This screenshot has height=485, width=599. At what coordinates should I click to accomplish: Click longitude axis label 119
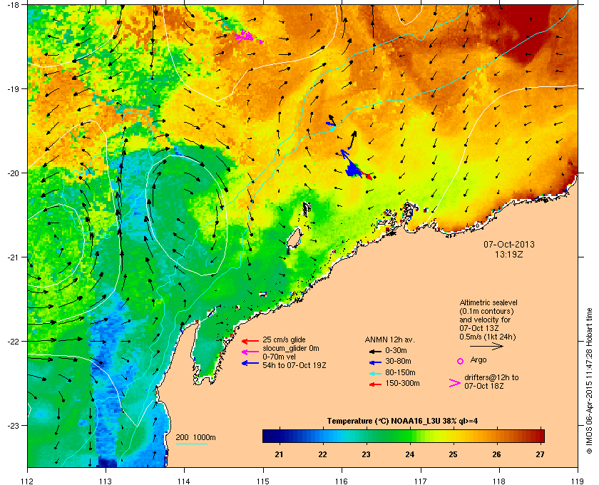coord(578,481)
